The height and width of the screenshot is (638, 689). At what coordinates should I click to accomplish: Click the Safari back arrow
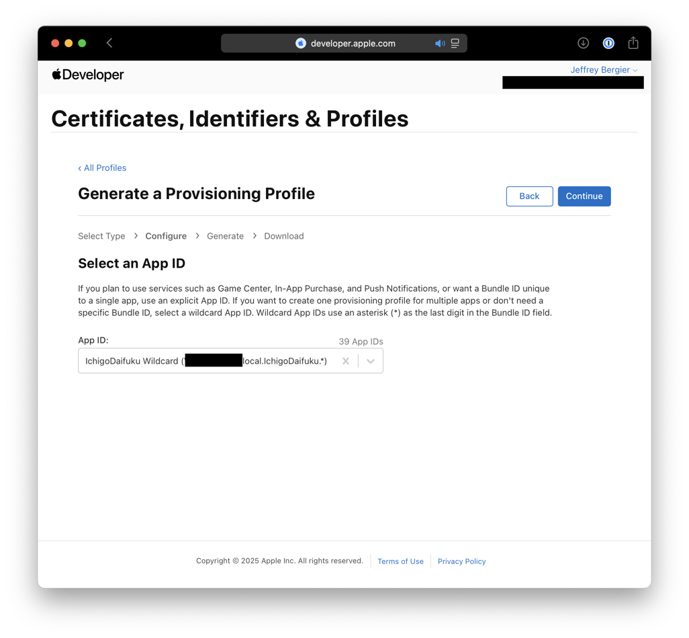pyautogui.click(x=109, y=43)
